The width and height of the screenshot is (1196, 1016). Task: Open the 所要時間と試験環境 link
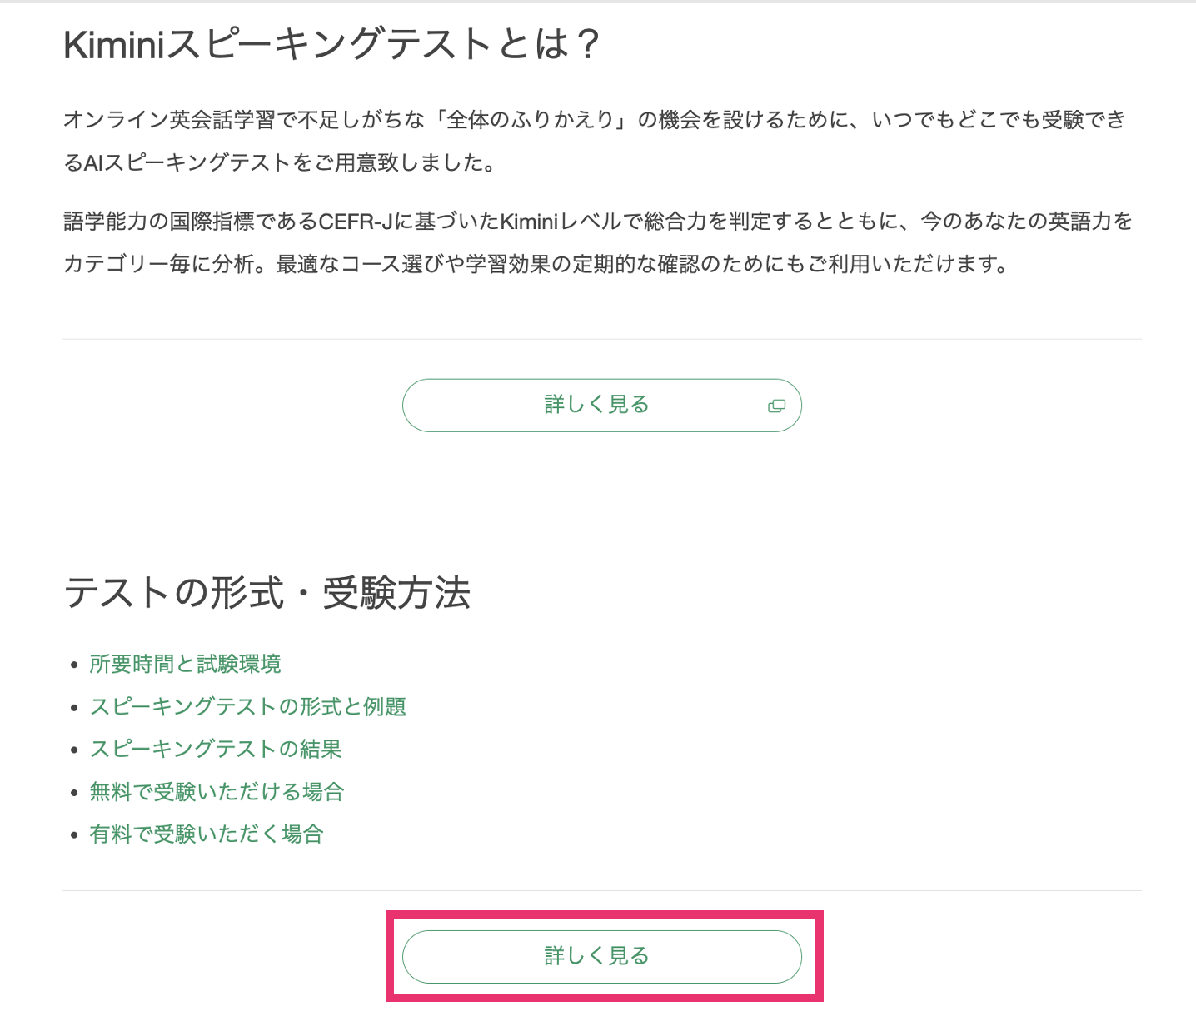(x=186, y=664)
